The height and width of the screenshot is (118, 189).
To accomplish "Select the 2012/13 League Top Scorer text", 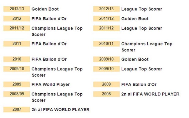I will click(x=142, y=9).
